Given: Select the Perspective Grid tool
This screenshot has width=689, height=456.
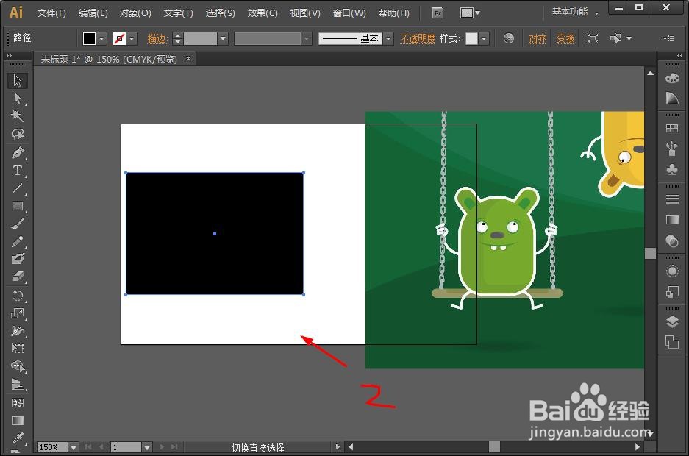Looking at the screenshot, I should coord(18,385).
